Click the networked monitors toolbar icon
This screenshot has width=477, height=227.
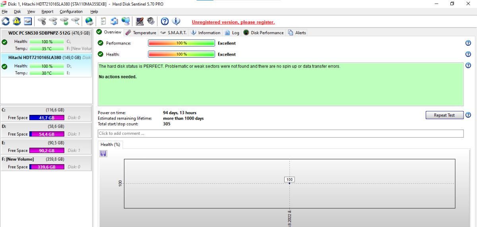126,21
